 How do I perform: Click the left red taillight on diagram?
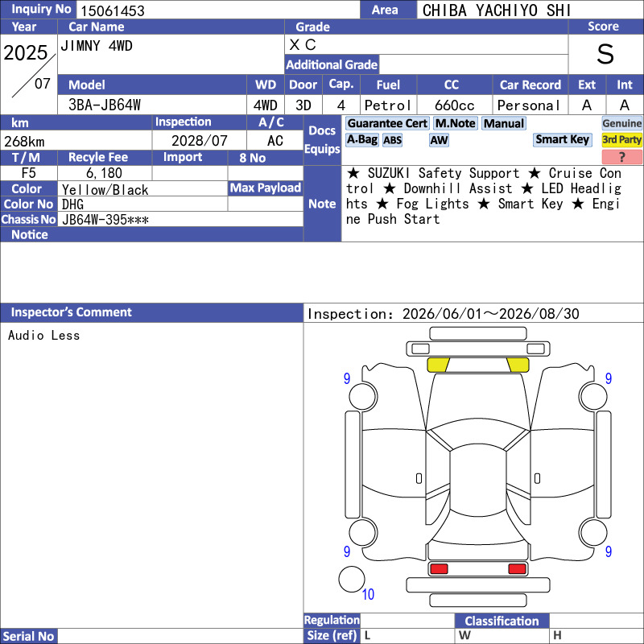[x=439, y=569]
